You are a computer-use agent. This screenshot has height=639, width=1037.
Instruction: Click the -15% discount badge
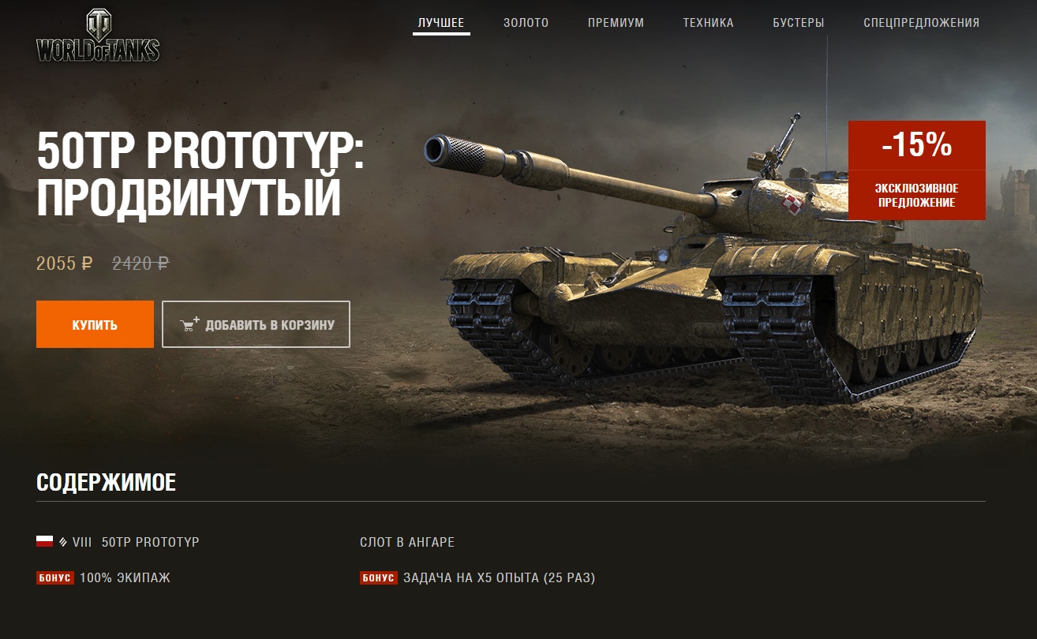[917, 145]
